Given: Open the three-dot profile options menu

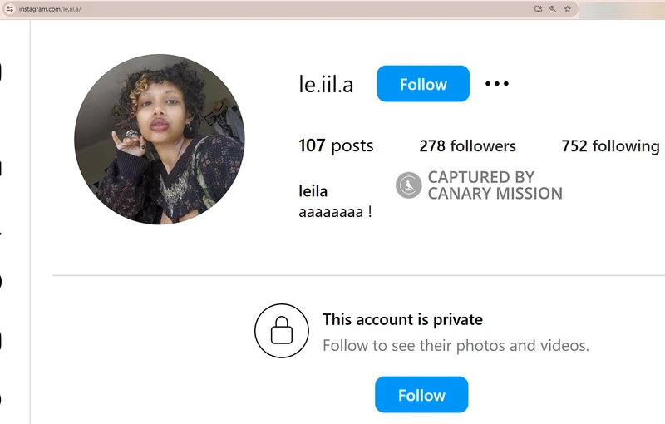Looking at the screenshot, I should [496, 83].
